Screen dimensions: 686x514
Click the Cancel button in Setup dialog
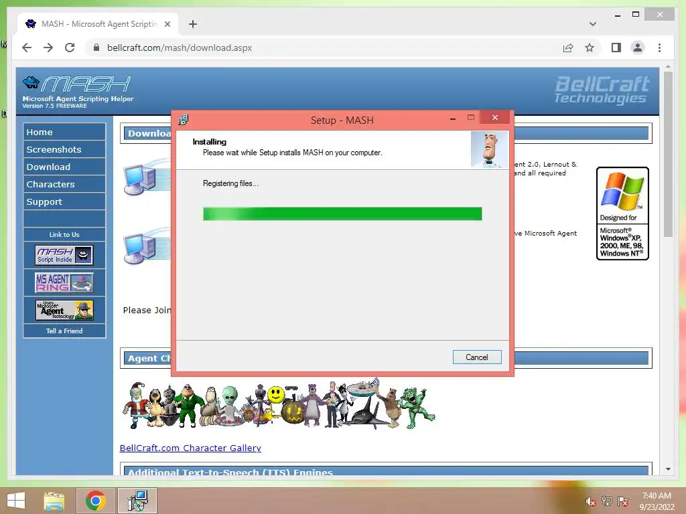(x=477, y=357)
